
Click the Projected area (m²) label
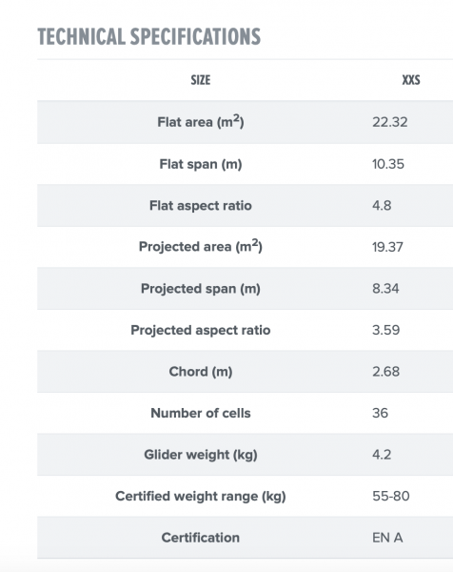tap(201, 246)
